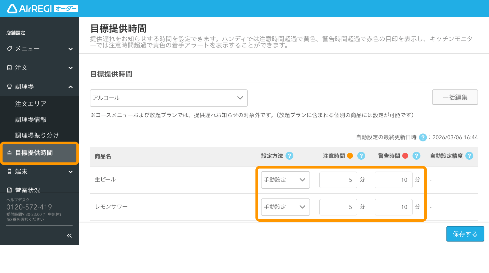
Task: Click the 店舗設定 sidebar heading
Action: coord(16,33)
